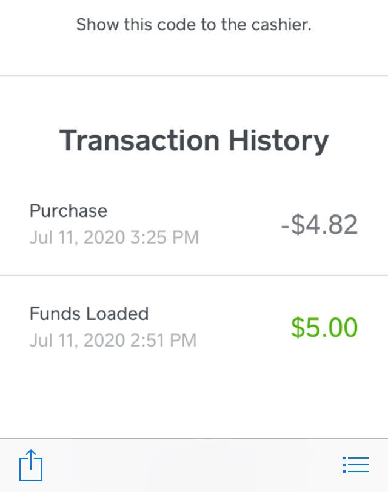The image size is (388, 492).
Task: Click the divider line between Purchase and Funds Loaded
Action: [194, 276]
